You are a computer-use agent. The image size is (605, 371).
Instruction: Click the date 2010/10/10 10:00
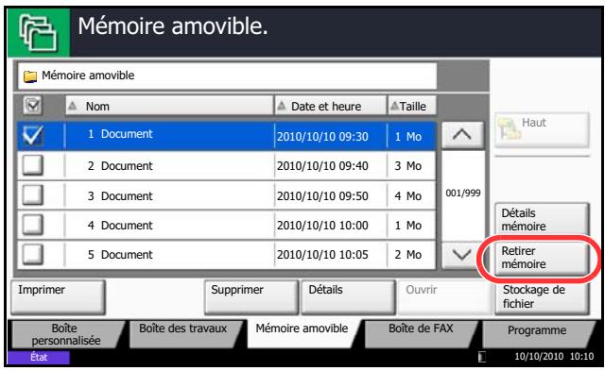(322, 226)
